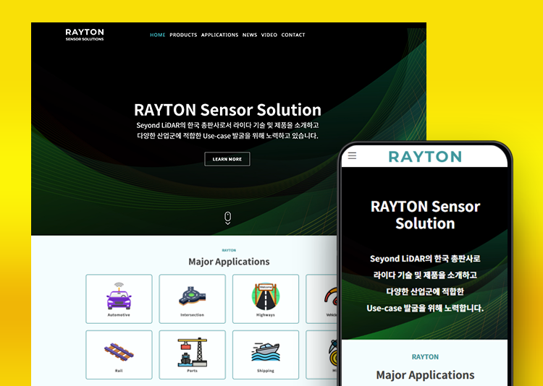Click the second-row partially hidden card icon
Viewport: 543px width, 386px height.
(x=333, y=353)
